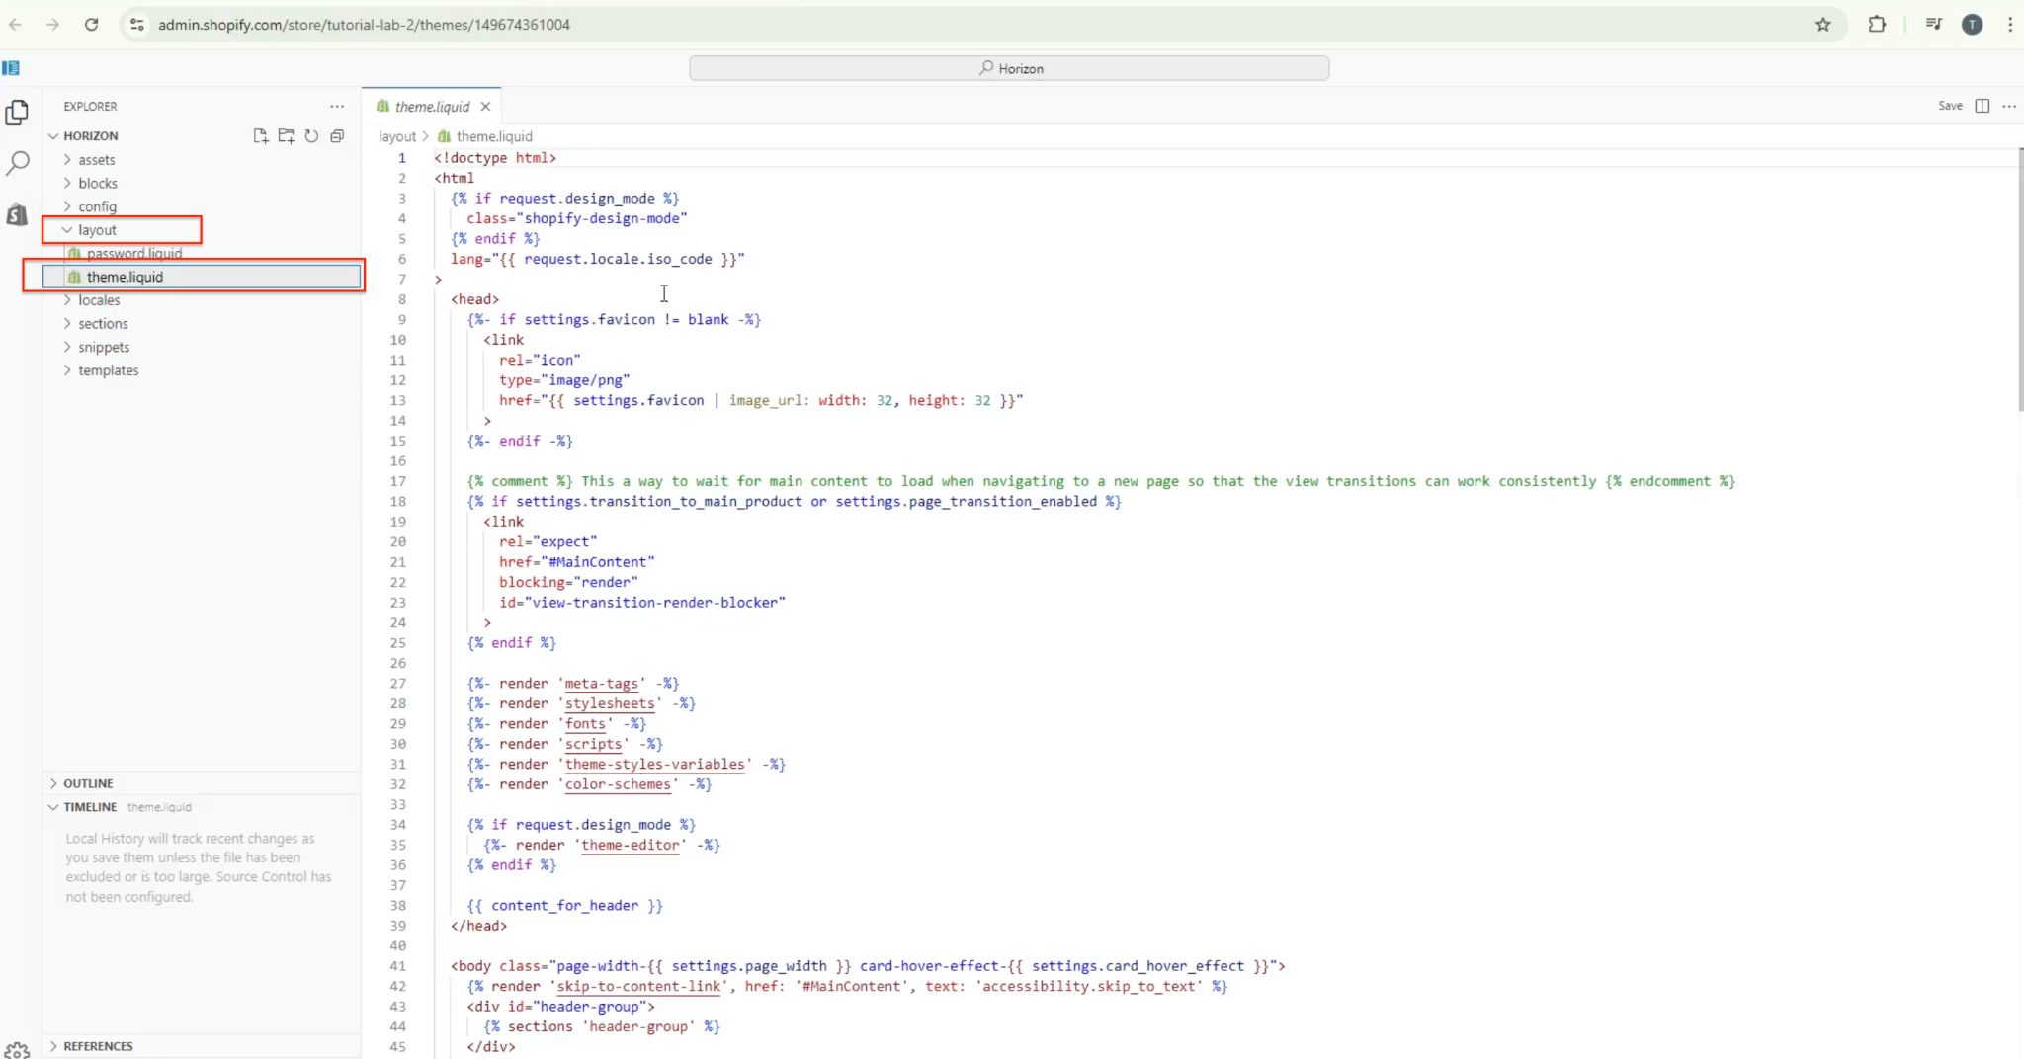This screenshot has height=1059, width=2024.
Task: Click the editor vertical scrollbar
Action: (2020, 281)
